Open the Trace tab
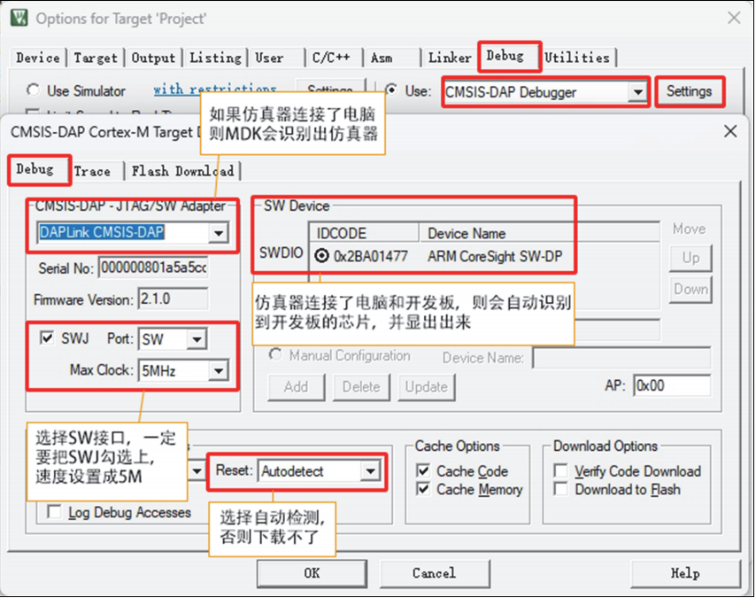 click(92, 171)
